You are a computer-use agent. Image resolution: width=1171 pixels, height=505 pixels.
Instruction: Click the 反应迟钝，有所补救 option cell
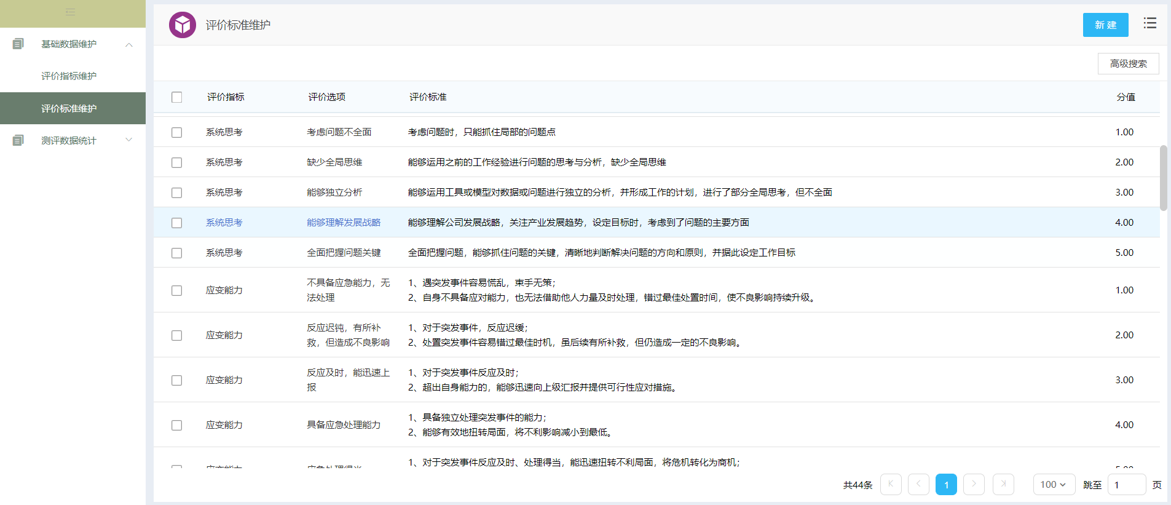click(349, 335)
